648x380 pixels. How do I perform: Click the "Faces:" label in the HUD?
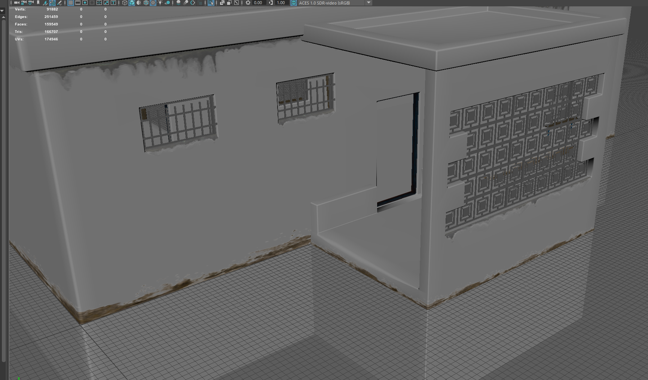(x=21, y=24)
